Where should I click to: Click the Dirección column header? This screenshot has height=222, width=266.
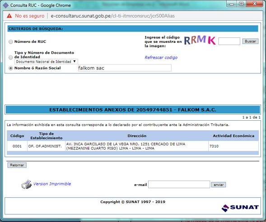[x=137, y=136]
